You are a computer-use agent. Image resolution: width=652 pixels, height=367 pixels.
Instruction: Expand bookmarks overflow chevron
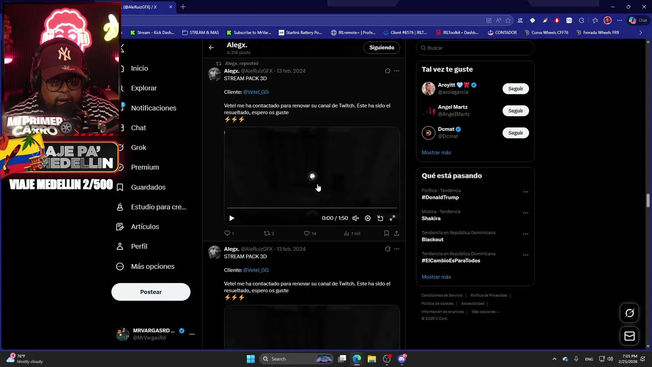[x=641, y=33]
